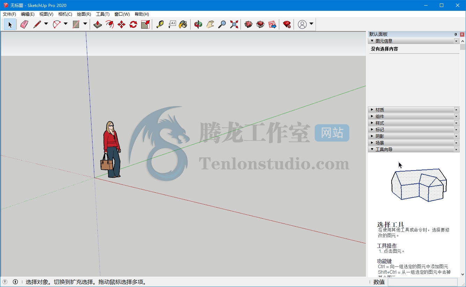Select the Scale tool

(x=145, y=24)
